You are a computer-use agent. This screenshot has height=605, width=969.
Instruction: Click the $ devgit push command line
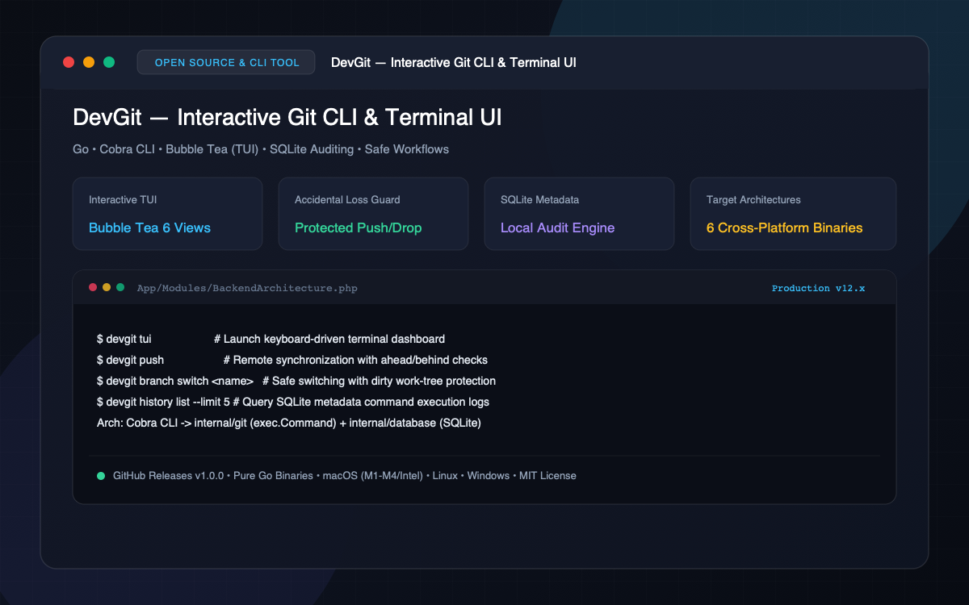(292, 360)
